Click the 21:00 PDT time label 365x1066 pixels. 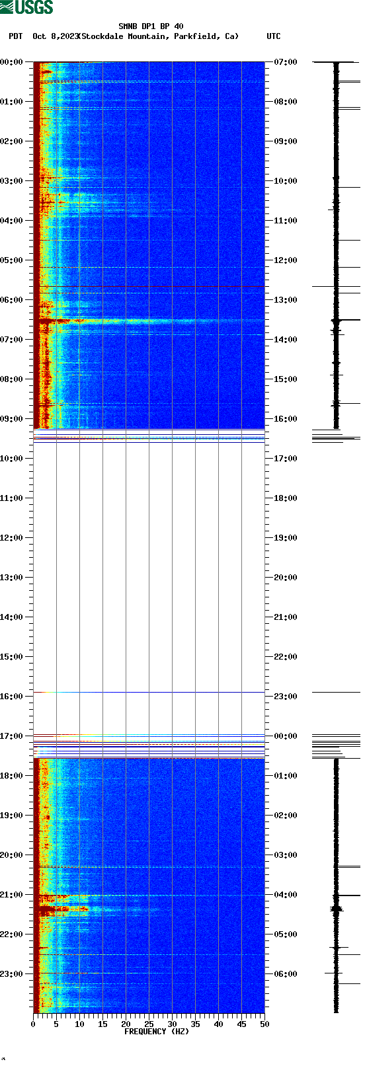click(12, 895)
